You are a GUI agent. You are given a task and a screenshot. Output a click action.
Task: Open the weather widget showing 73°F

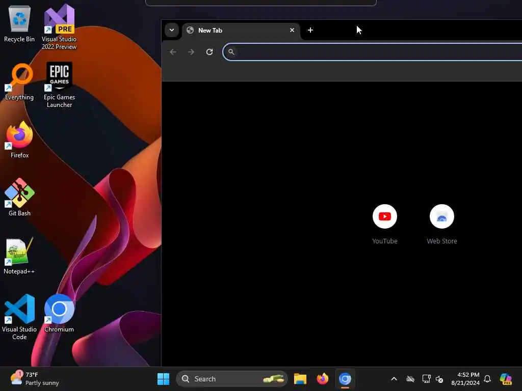[34, 379]
